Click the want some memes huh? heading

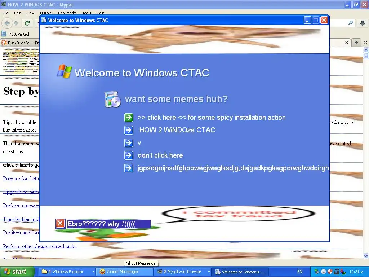[x=176, y=99]
